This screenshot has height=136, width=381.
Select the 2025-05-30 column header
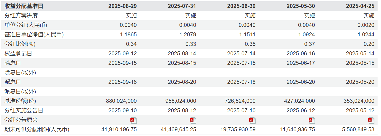[x=301, y=6]
